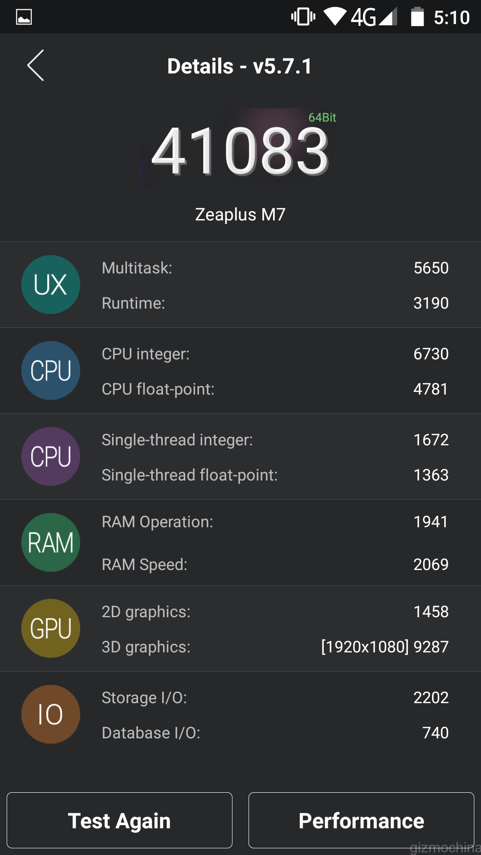
Task: Tap the total score 41083
Action: 240,151
